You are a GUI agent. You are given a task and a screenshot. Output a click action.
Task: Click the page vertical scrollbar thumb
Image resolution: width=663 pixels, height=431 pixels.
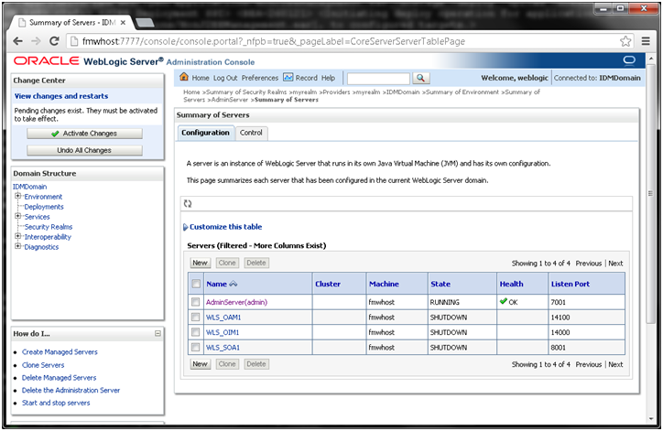[650, 194]
